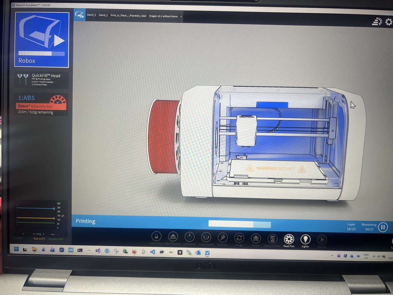Add a new project with plus tab
This screenshot has width=393, height=295.
(181, 16)
